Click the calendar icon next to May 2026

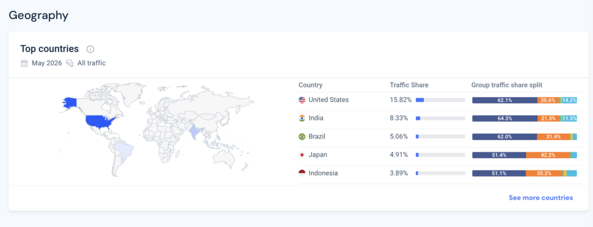pos(24,63)
